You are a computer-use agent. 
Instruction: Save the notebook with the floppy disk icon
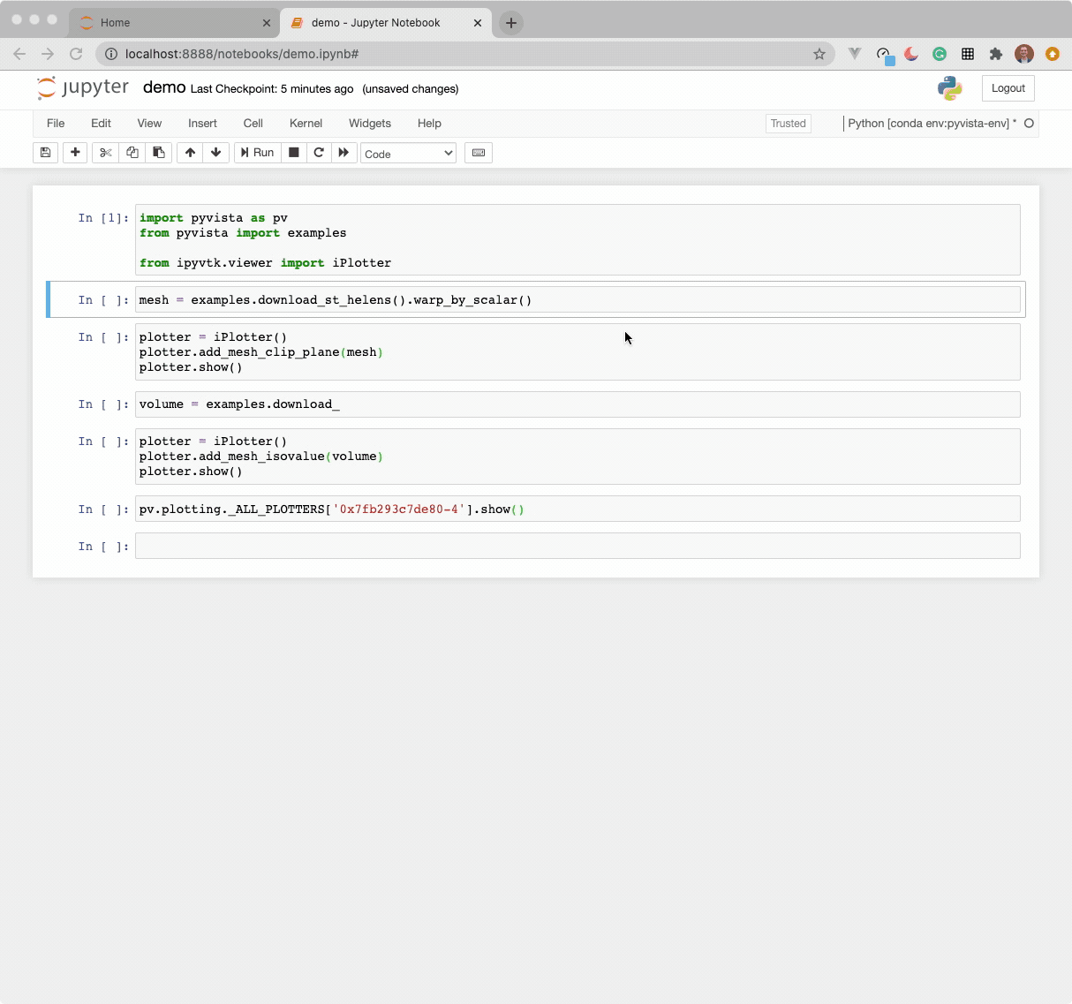click(x=46, y=153)
